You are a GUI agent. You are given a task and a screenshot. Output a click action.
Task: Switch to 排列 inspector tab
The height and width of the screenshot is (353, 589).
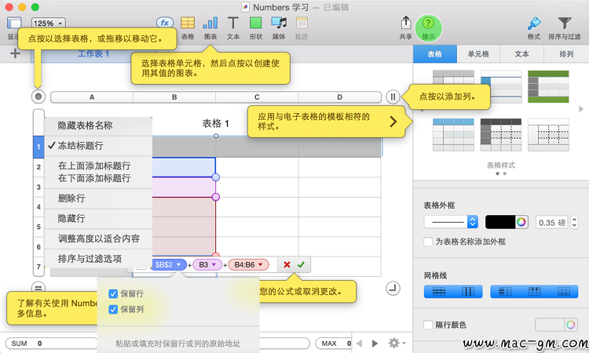point(566,54)
